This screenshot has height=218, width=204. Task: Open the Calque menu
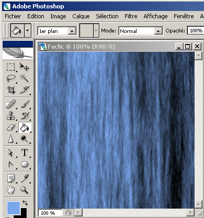click(x=81, y=16)
